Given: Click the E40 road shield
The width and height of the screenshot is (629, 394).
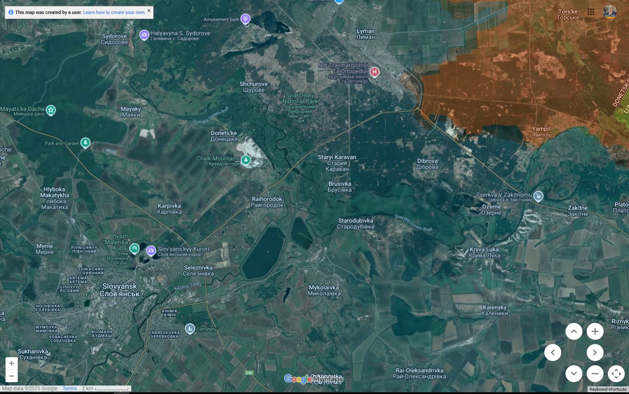Looking at the screenshot, I should click(249, 373).
